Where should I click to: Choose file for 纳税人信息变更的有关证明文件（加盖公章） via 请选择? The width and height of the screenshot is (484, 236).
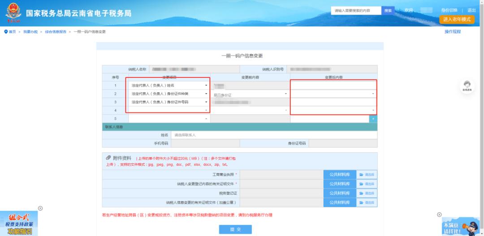pyautogui.click(x=367, y=203)
